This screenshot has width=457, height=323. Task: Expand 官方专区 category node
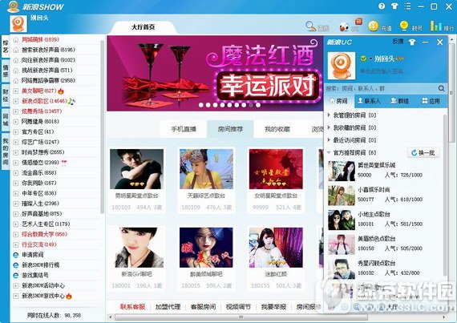coord(16,132)
